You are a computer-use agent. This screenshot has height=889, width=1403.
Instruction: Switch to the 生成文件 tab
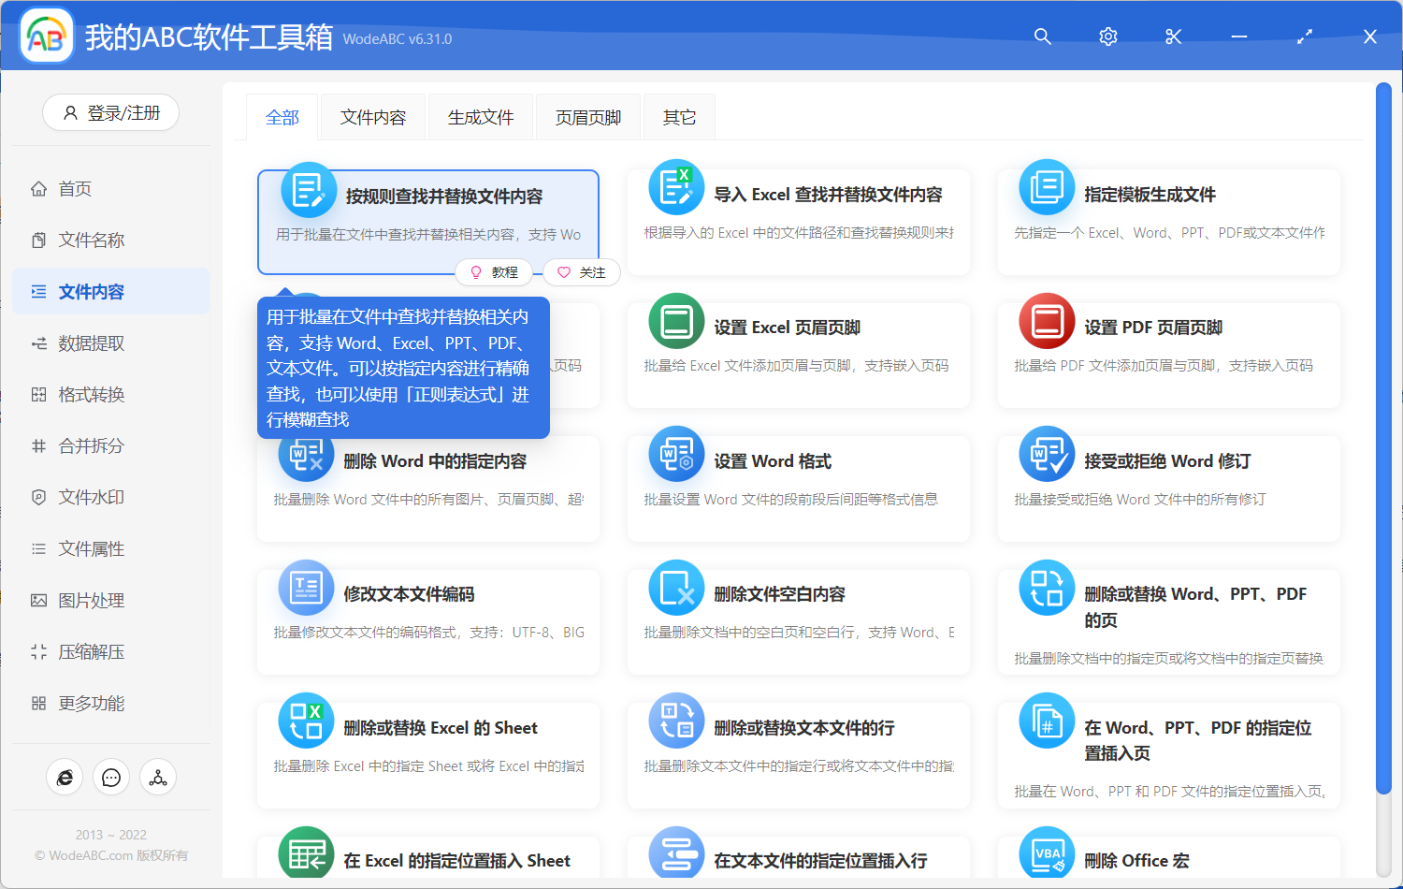[480, 116]
